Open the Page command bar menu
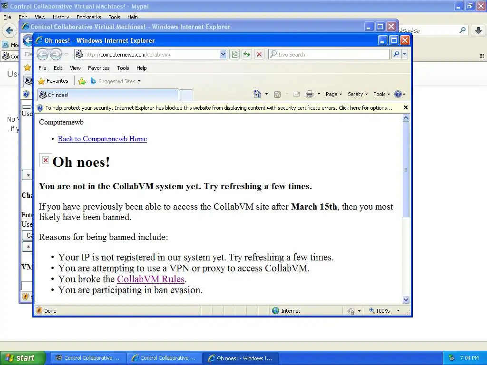The width and height of the screenshot is (487, 365). point(333,94)
